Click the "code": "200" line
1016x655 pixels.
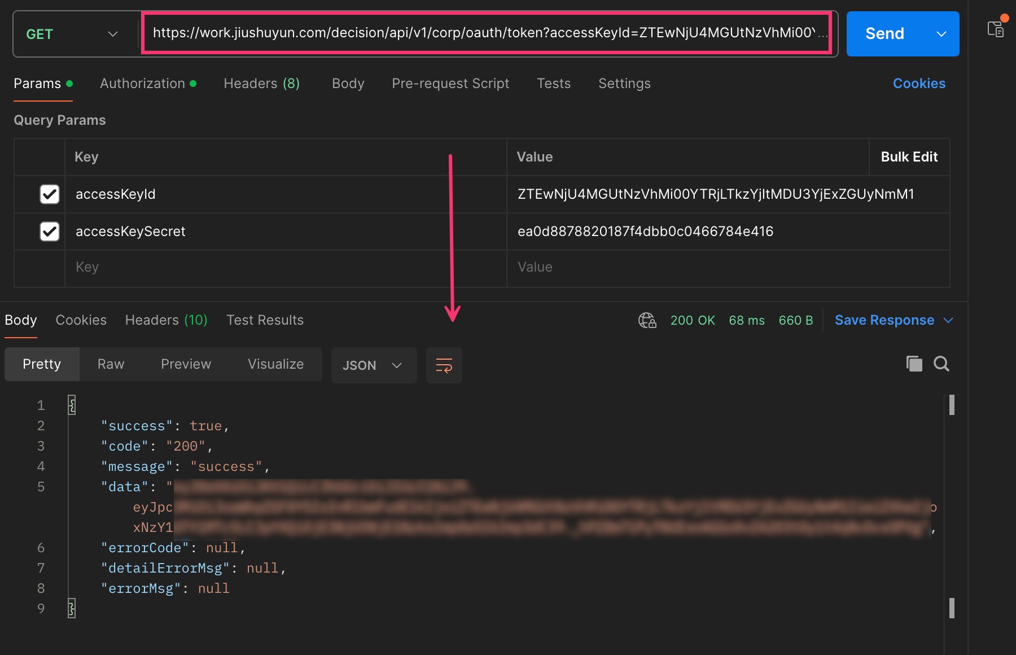click(x=157, y=446)
